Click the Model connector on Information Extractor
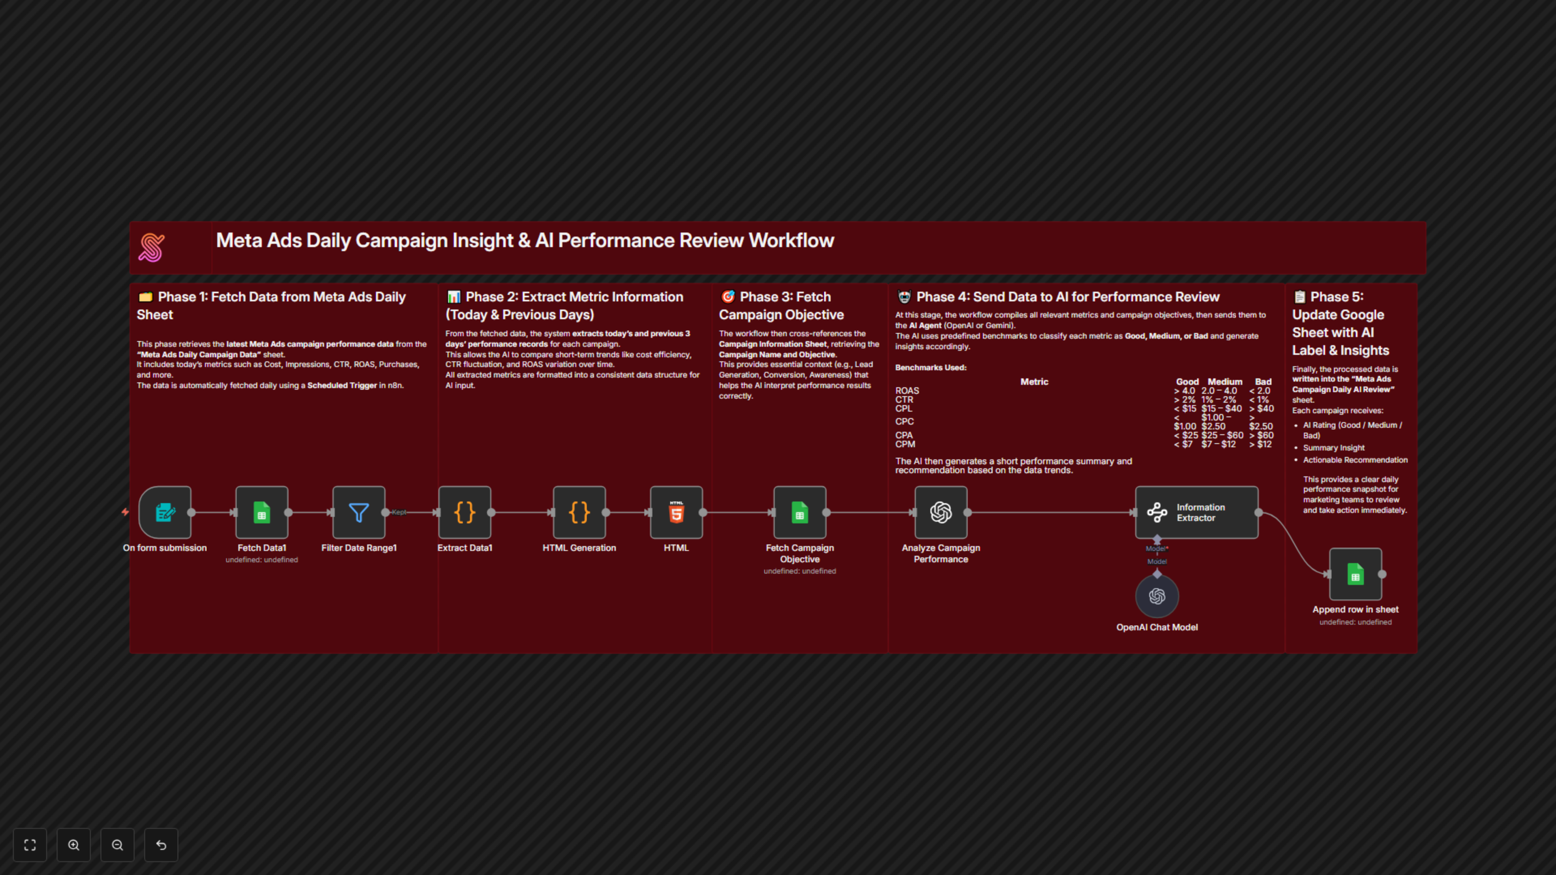The height and width of the screenshot is (875, 1556). point(1157,539)
